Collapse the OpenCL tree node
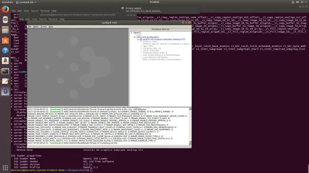309x173 pixels. tap(131, 33)
